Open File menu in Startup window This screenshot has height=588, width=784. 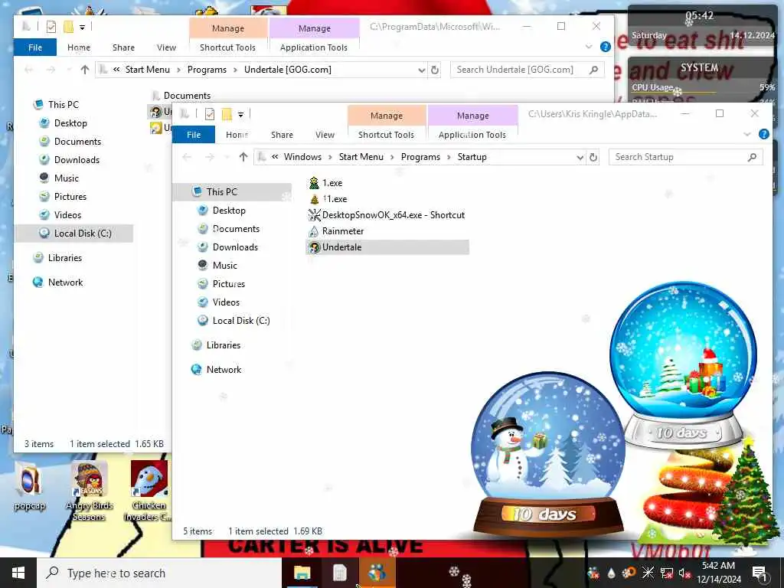pos(194,135)
